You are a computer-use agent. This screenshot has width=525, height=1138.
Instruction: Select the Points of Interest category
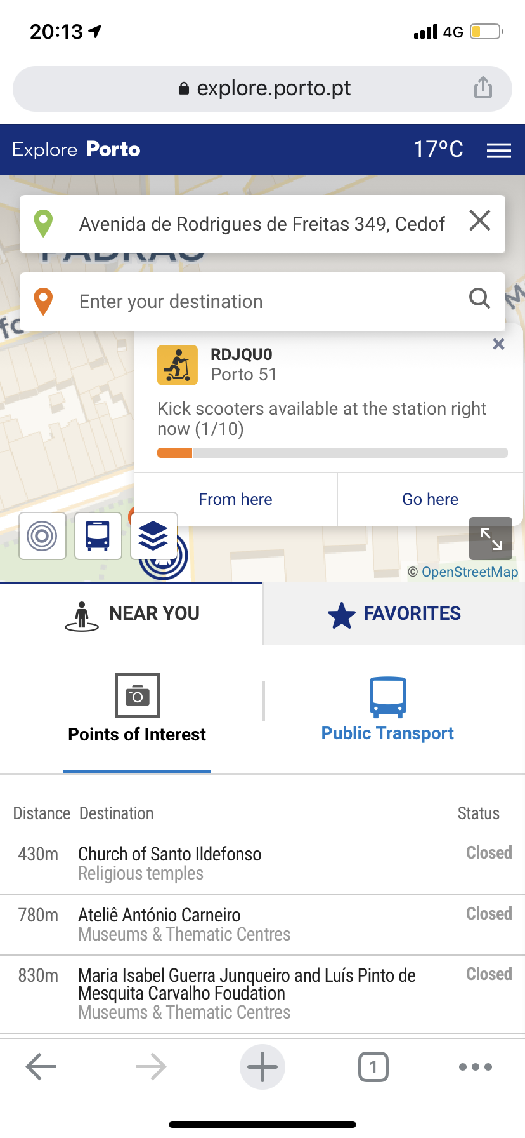137,710
